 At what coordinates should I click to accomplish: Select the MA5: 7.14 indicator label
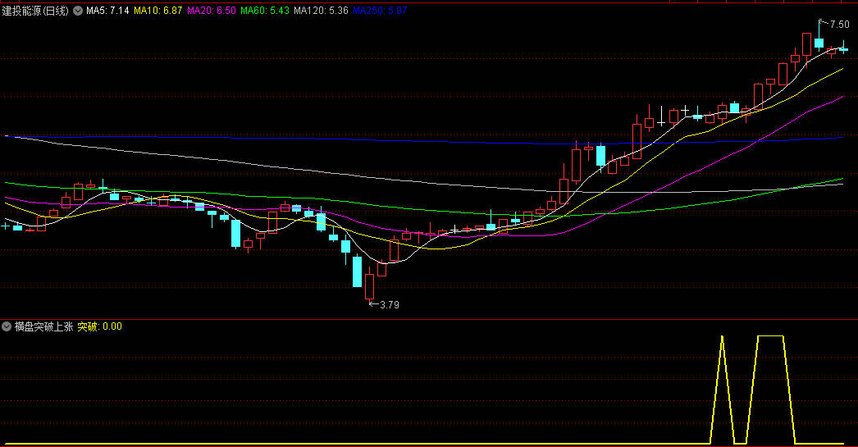[x=107, y=11]
